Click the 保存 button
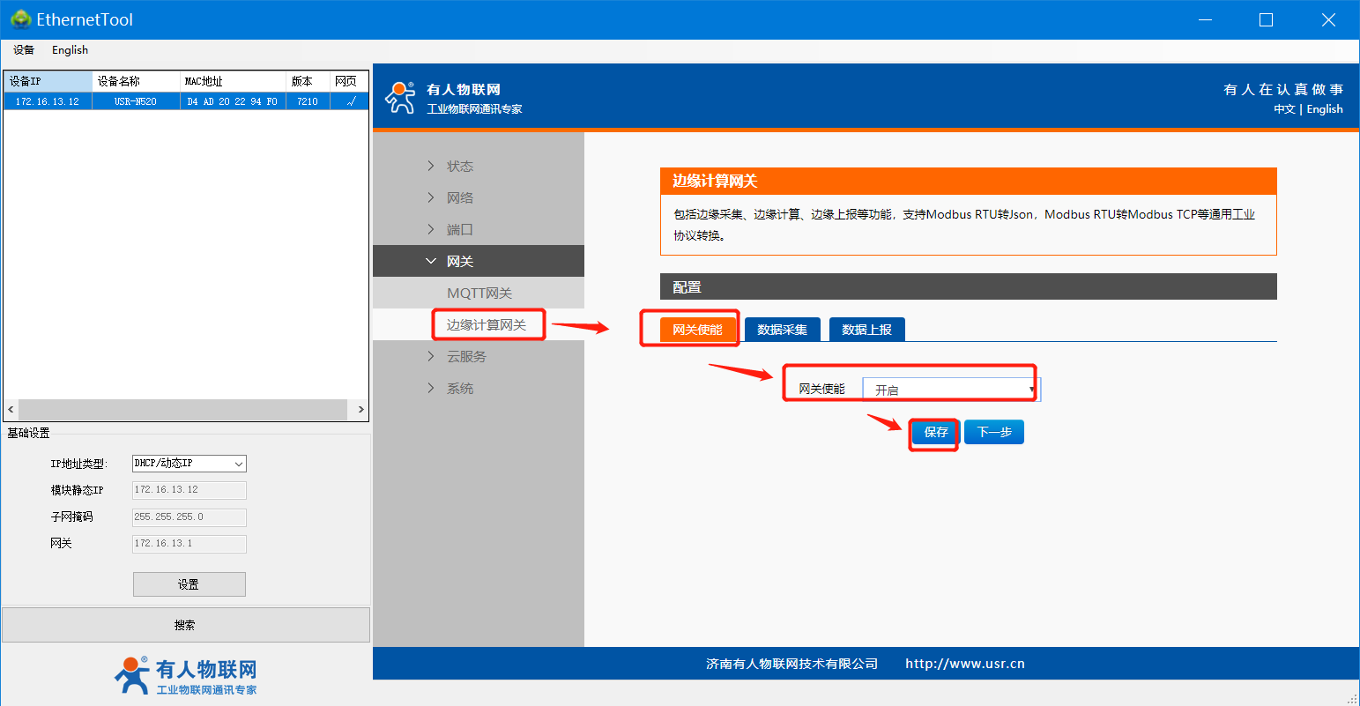 coord(935,432)
